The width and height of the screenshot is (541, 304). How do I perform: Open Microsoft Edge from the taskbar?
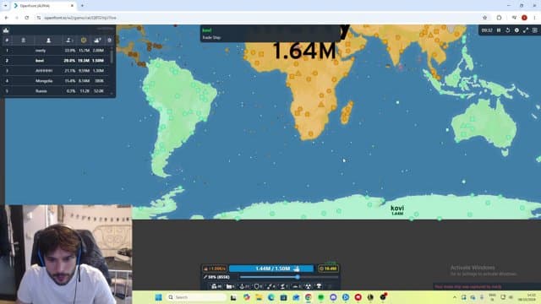click(271, 297)
